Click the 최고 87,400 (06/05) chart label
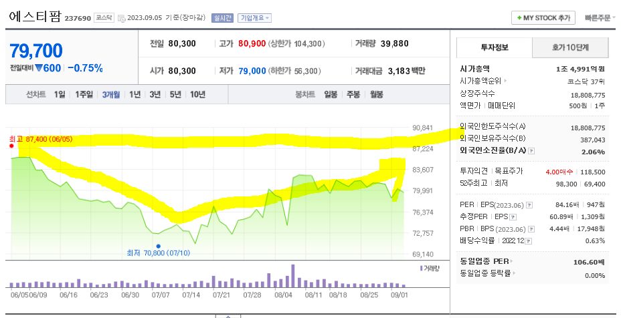 tap(41, 139)
